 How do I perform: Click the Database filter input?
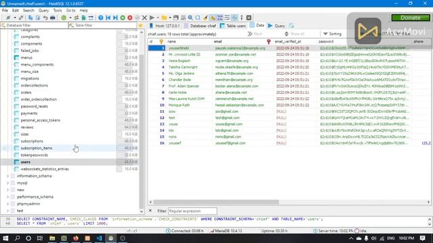click(35, 26)
